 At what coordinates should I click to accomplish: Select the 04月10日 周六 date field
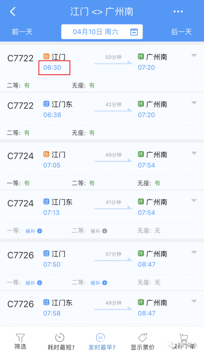(102, 32)
